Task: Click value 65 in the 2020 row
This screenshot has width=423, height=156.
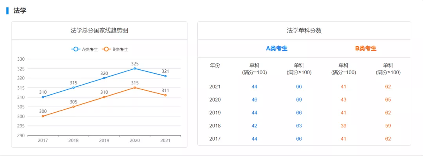Action: [388, 100]
